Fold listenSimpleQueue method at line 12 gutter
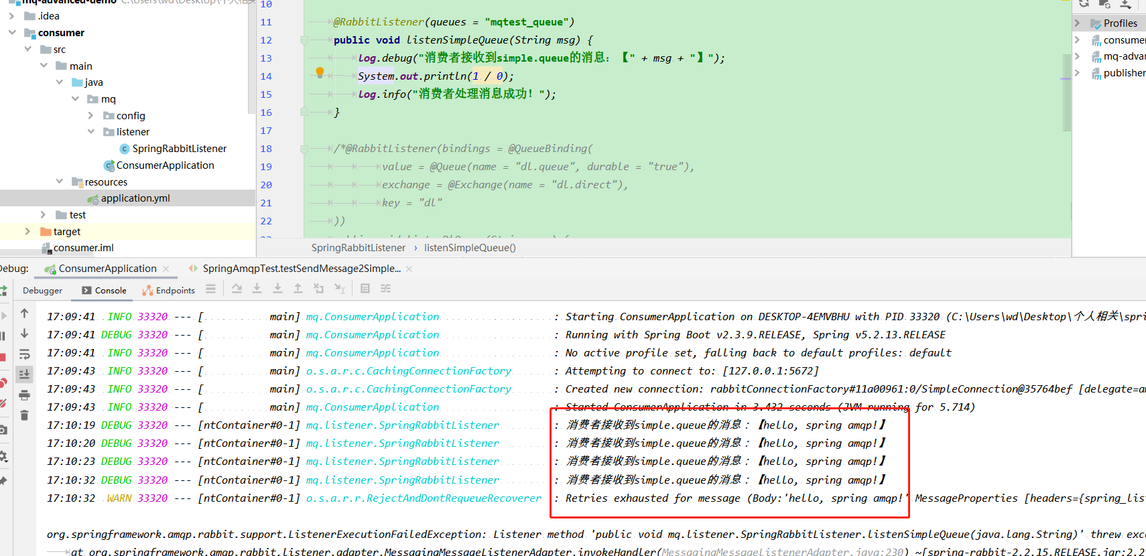1146x556 pixels. pyautogui.click(x=304, y=40)
